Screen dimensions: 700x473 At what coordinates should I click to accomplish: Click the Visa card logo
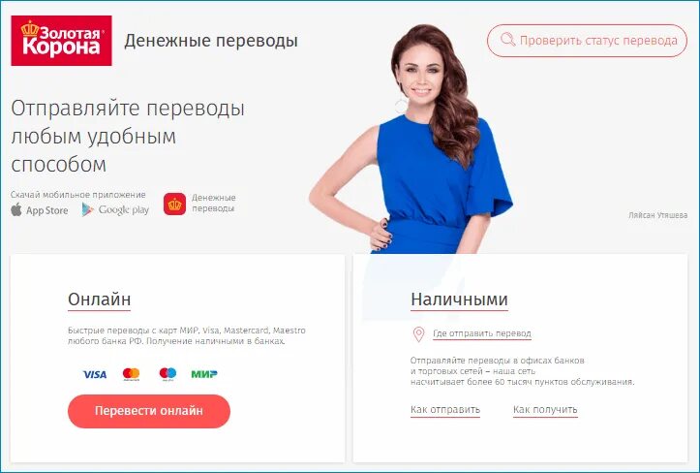click(x=95, y=374)
